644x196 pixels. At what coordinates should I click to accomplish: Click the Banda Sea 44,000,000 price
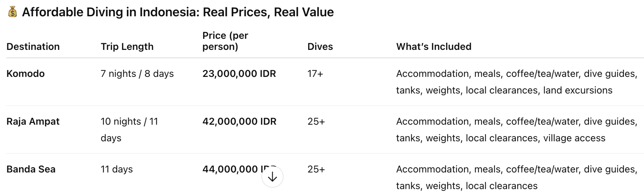pyautogui.click(x=230, y=169)
